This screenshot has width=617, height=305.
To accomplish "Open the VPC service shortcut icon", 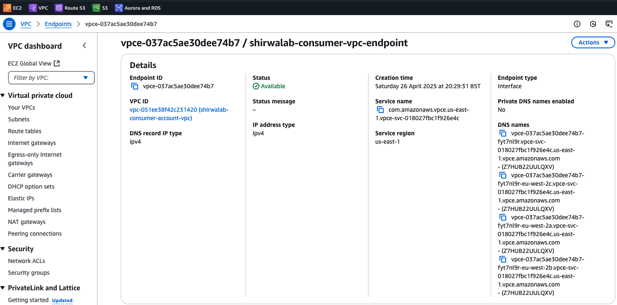I will tap(32, 8).
